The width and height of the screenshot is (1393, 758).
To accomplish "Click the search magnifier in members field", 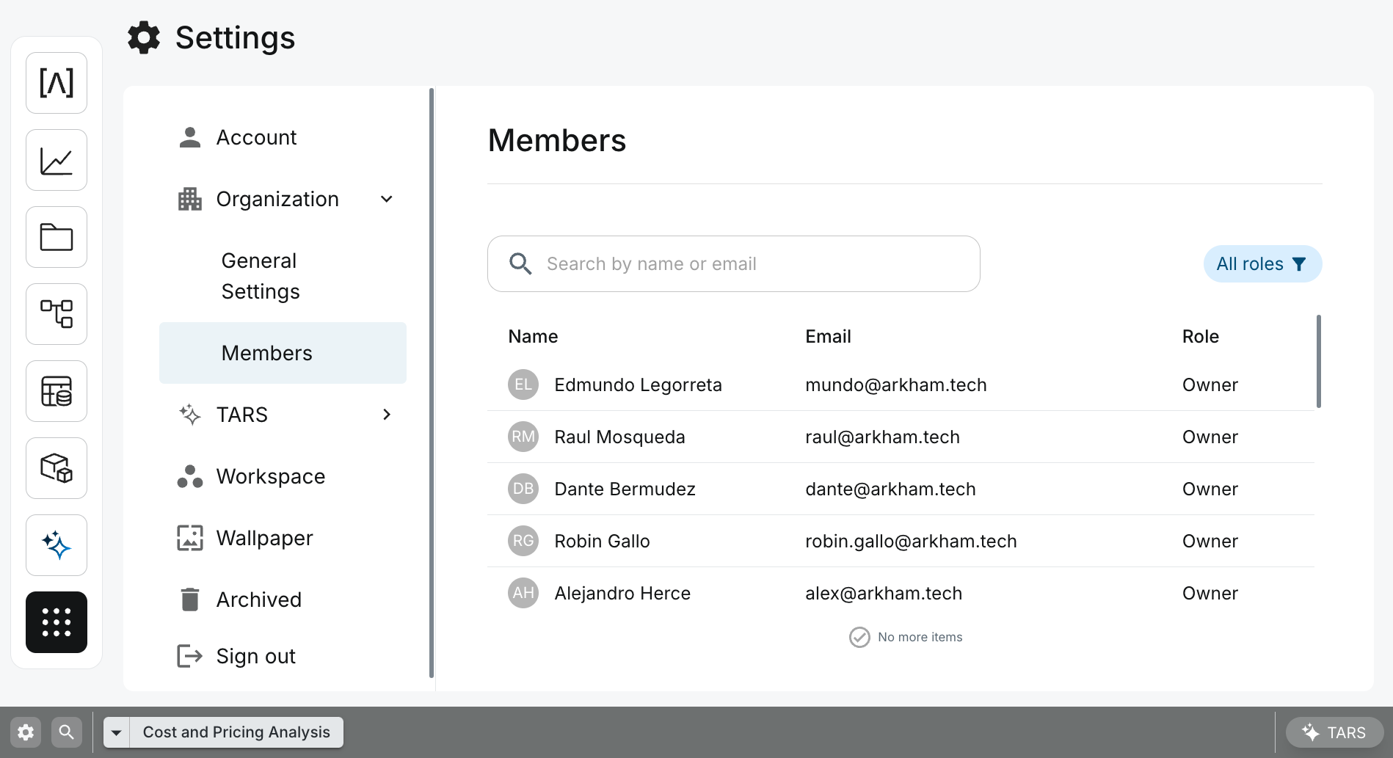I will tap(520, 263).
